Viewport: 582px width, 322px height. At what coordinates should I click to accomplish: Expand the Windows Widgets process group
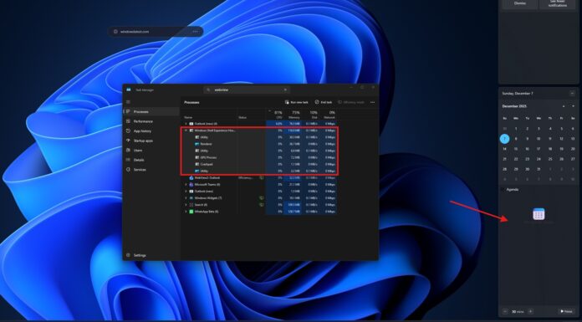click(x=186, y=198)
